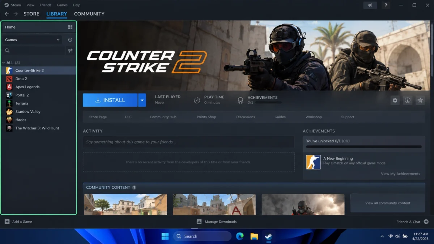This screenshot has height=244, width=434.
Task: Open the Points Shop link
Action: 207,117
